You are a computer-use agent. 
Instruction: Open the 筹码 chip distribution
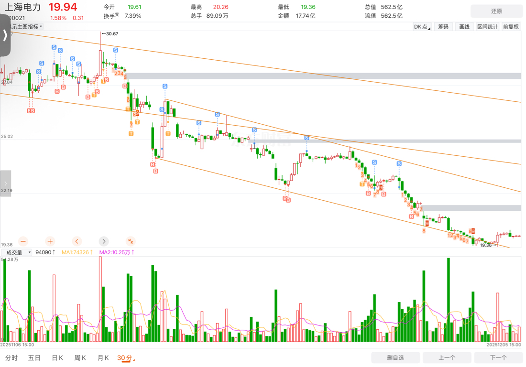(443, 27)
